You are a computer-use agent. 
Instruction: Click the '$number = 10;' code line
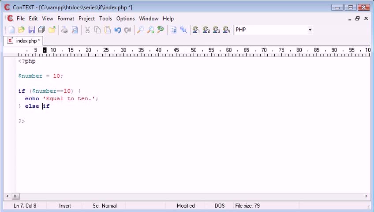(x=41, y=76)
